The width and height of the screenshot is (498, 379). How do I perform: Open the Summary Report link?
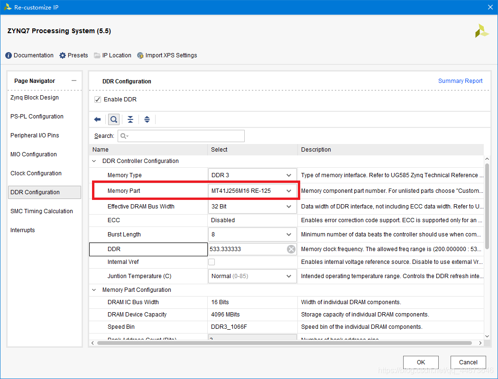tap(460, 81)
